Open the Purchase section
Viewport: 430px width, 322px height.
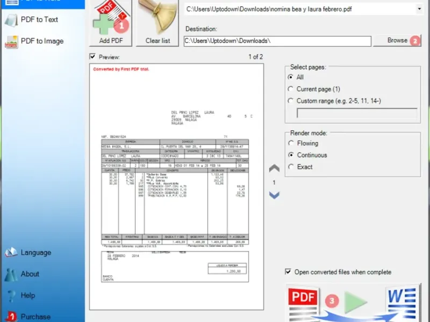35,317
